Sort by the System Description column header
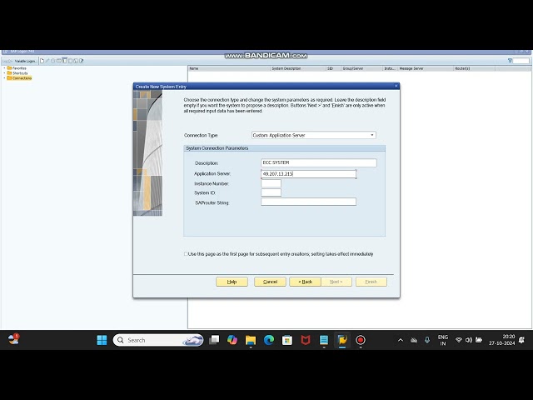The width and height of the screenshot is (533, 400). point(298,68)
